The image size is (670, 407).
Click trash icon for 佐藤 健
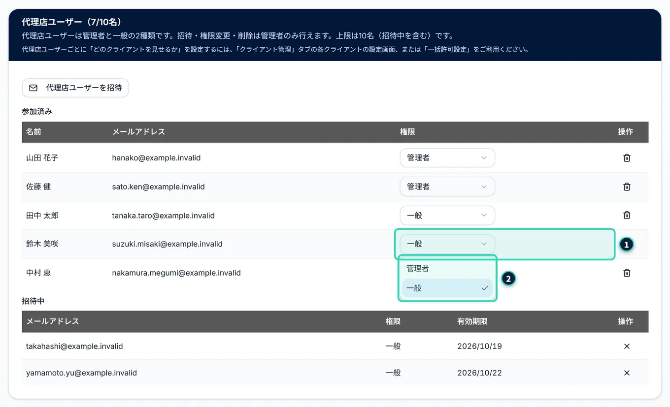[x=627, y=187]
